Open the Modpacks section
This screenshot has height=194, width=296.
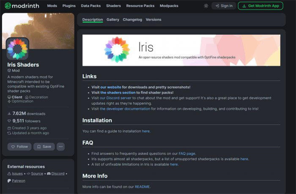click(x=169, y=6)
